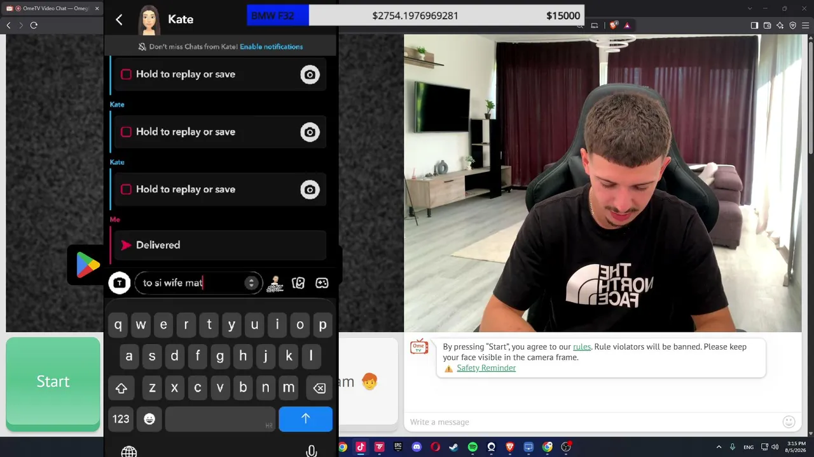This screenshot has height=457, width=814.
Task: Click the taskbar clock showing 3:15 PM
Action: point(796,447)
